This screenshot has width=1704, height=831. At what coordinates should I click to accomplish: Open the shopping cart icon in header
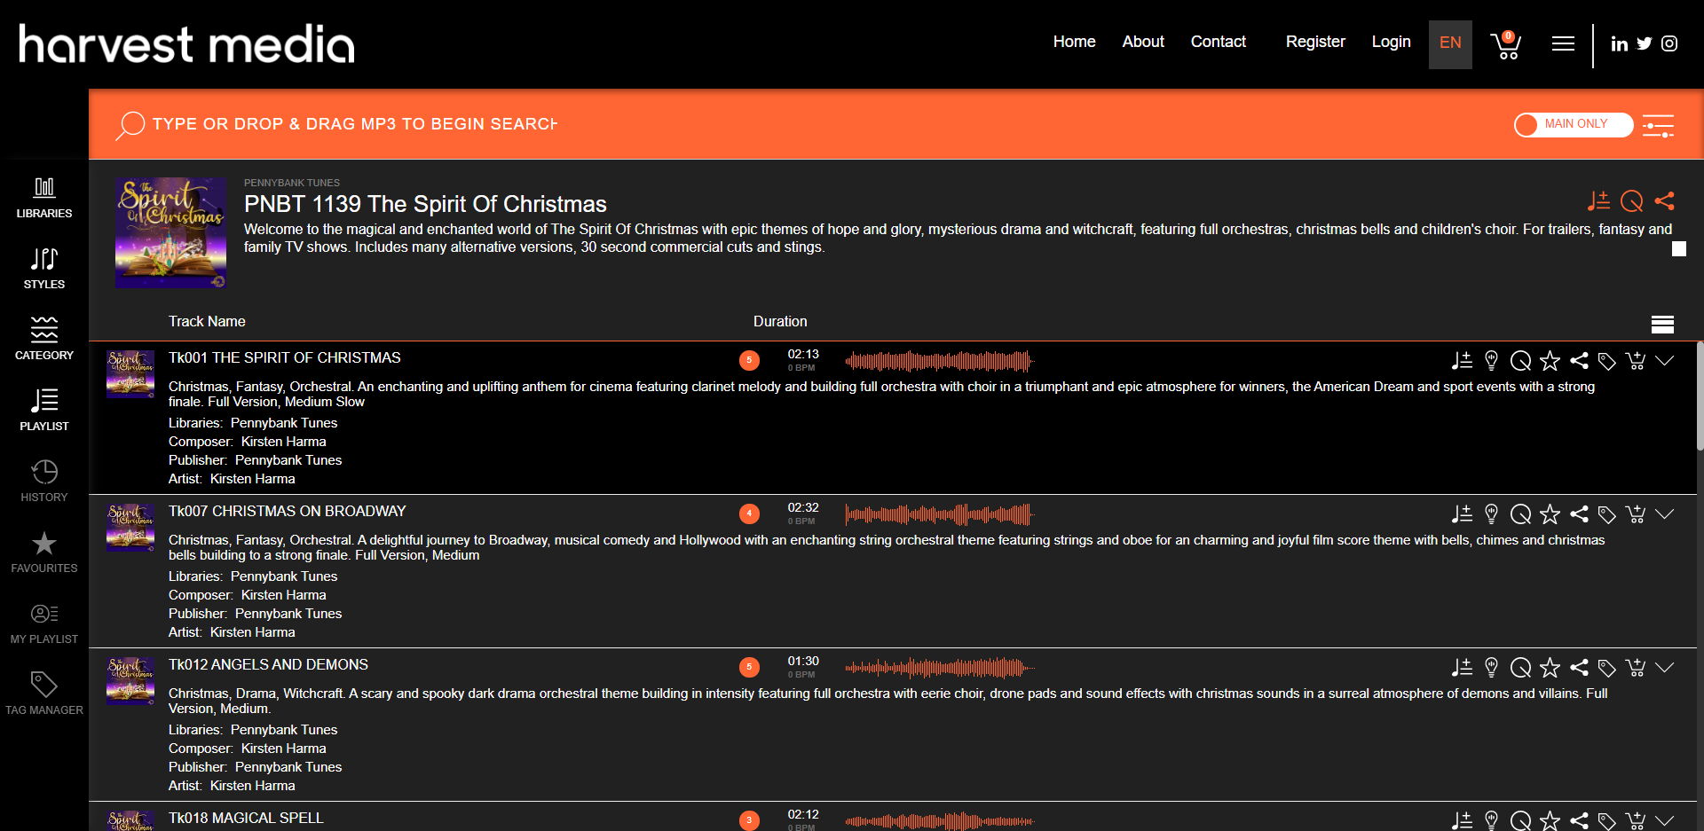pyautogui.click(x=1506, y=44)
